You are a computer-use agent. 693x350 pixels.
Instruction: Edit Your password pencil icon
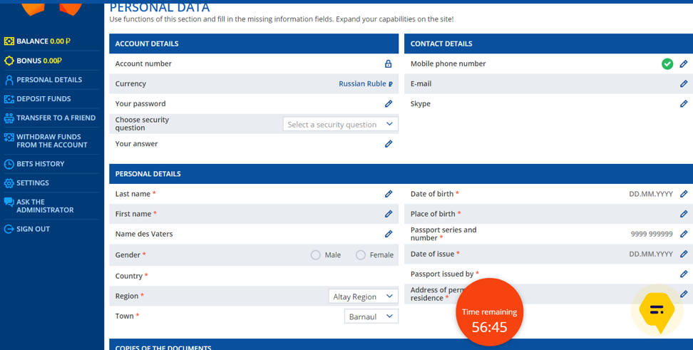click(389, 103)
